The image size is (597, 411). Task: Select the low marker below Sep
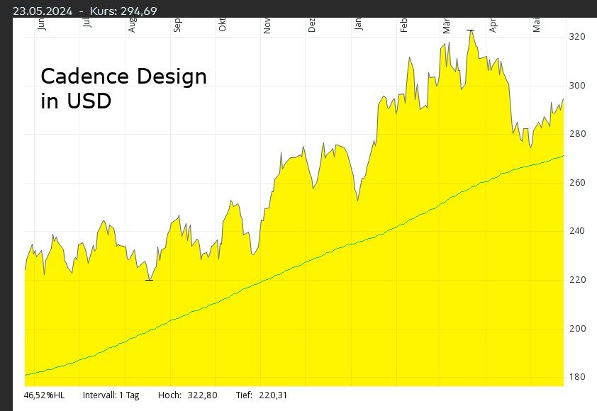(x=149, y=279)
